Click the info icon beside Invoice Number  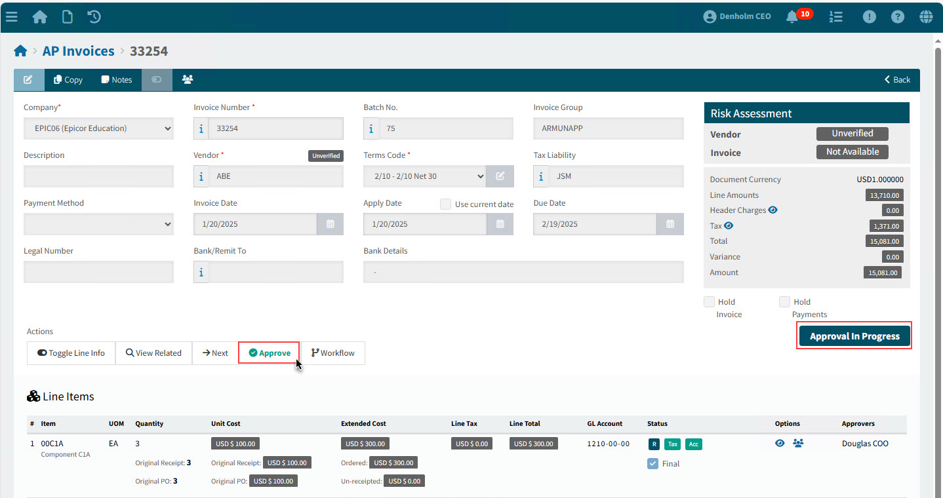point(201,128)
